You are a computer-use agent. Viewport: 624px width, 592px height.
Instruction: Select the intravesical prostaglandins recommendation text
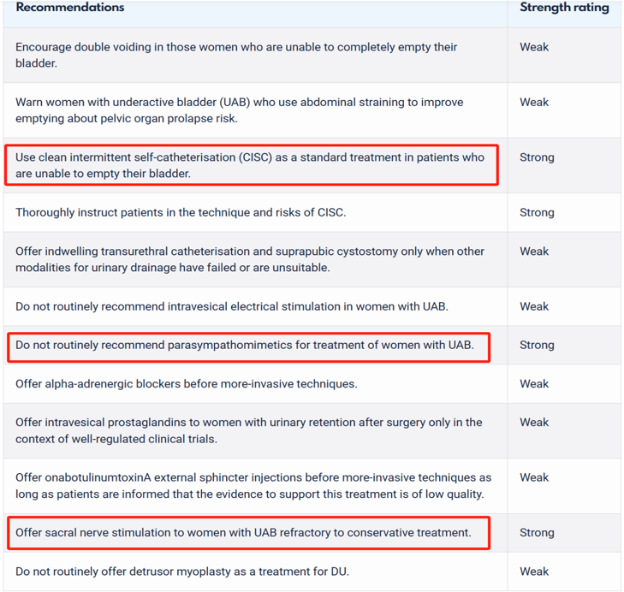249,430
